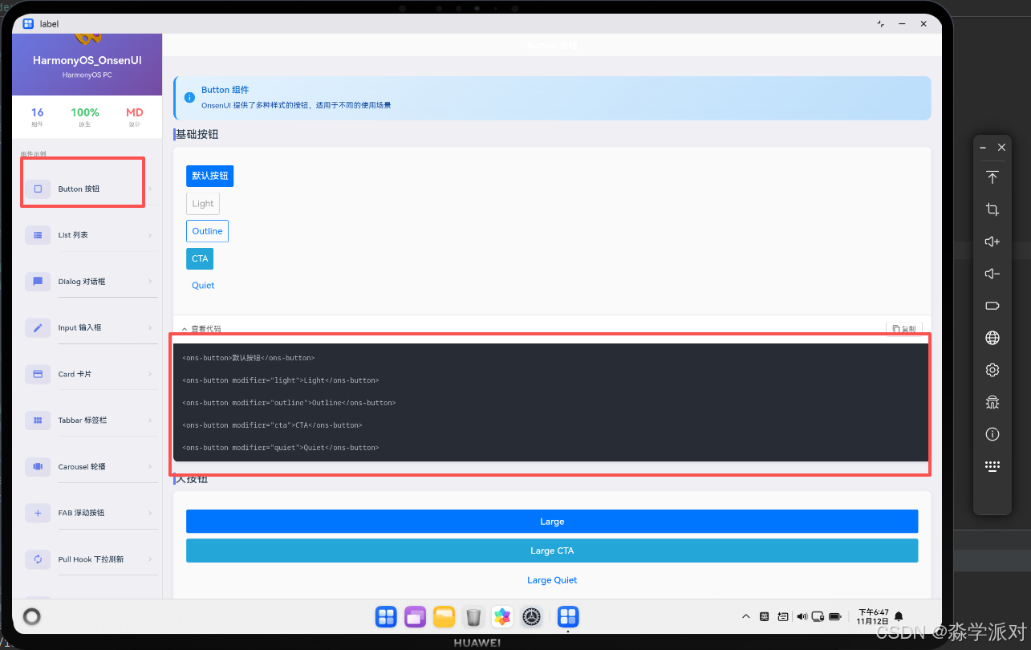Screen dimensions: 1031x650
Task: Click the code line with modifier="outline"
Action: pyautogui.click(x=289, y=403)
